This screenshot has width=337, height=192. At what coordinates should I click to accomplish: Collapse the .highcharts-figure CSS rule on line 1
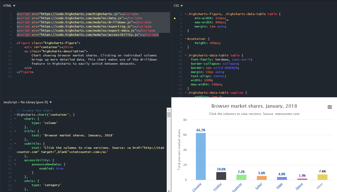click(x=185, y=14)
